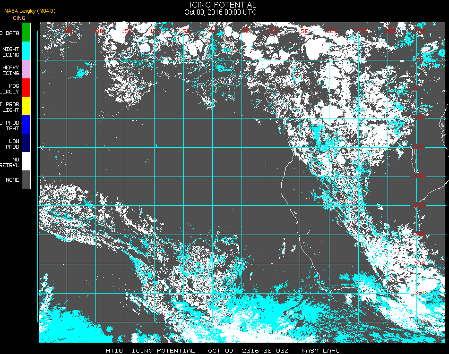This screenshot has width=449, height=354.
Task: Click the 'NASA Langley (M04.0)' label
Action: click(30, 11)
